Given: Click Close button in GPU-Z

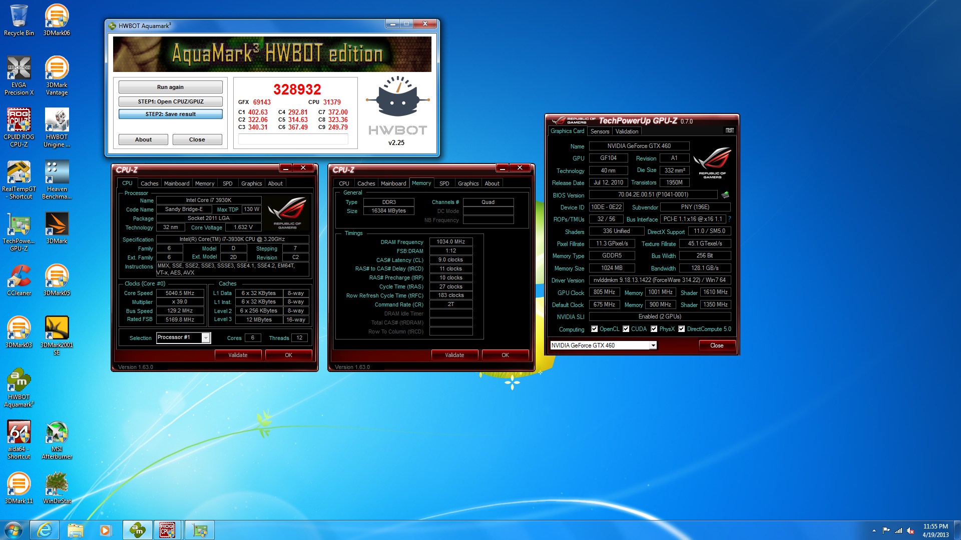Looking at the screenshot, I should [717, 345].
